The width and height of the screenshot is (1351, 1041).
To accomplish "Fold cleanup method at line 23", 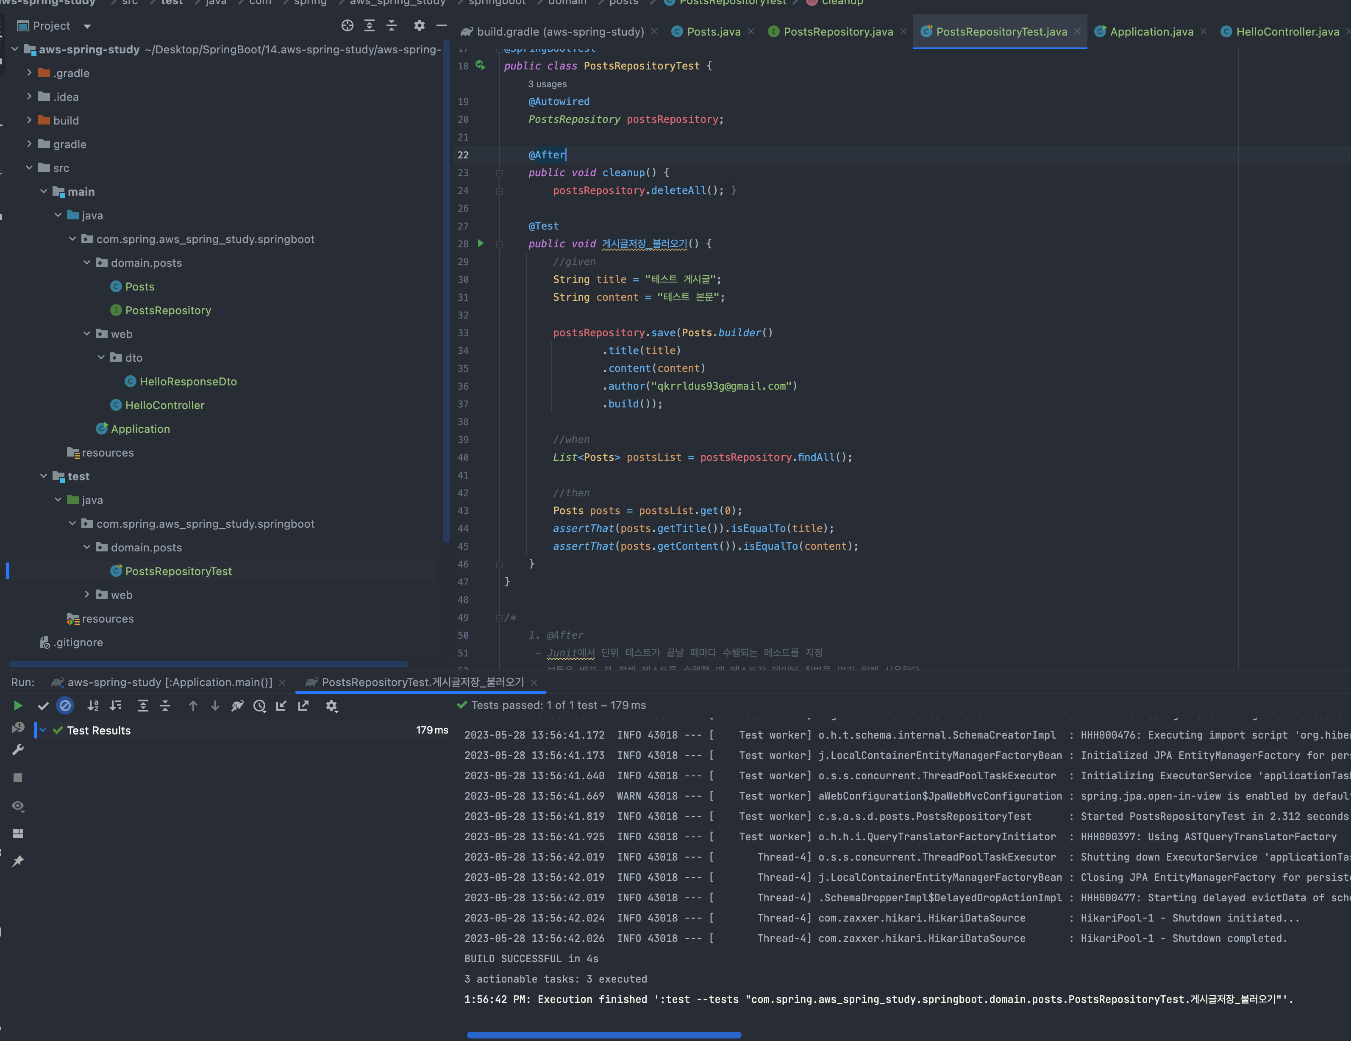I will pos(499,173).
